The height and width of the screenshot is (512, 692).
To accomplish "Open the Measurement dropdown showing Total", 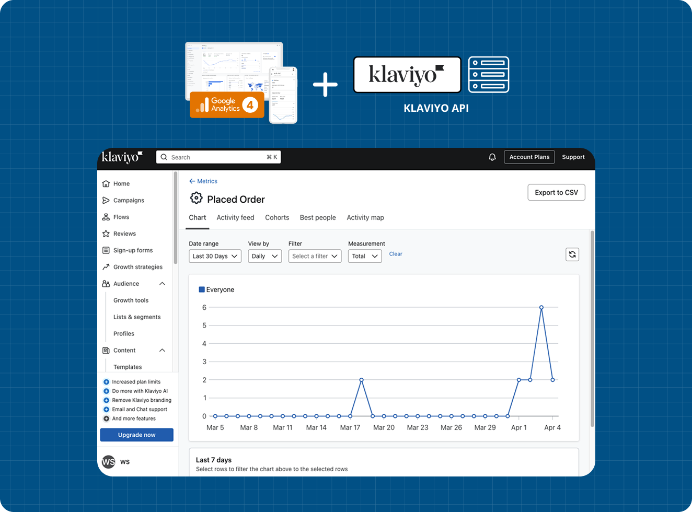I will 364,256.
